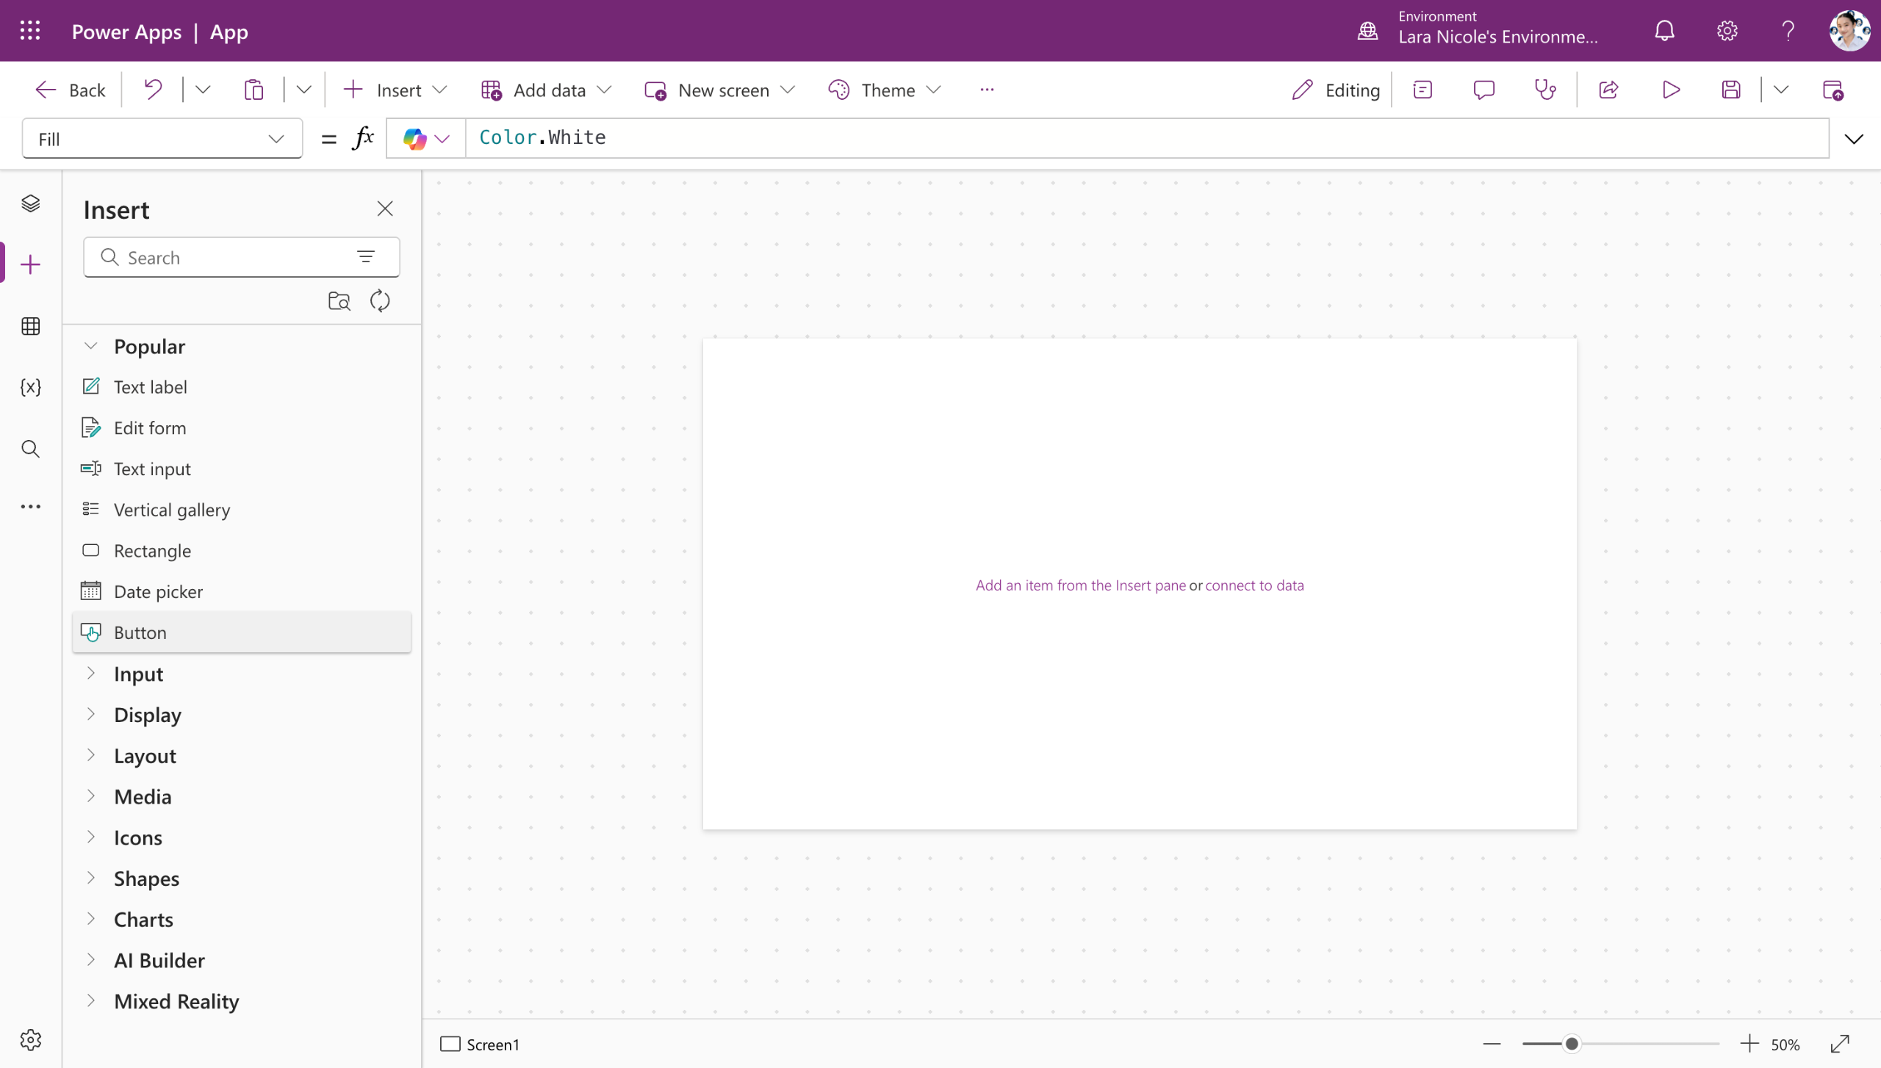Click the Copilot icon in formula bar

415,138
